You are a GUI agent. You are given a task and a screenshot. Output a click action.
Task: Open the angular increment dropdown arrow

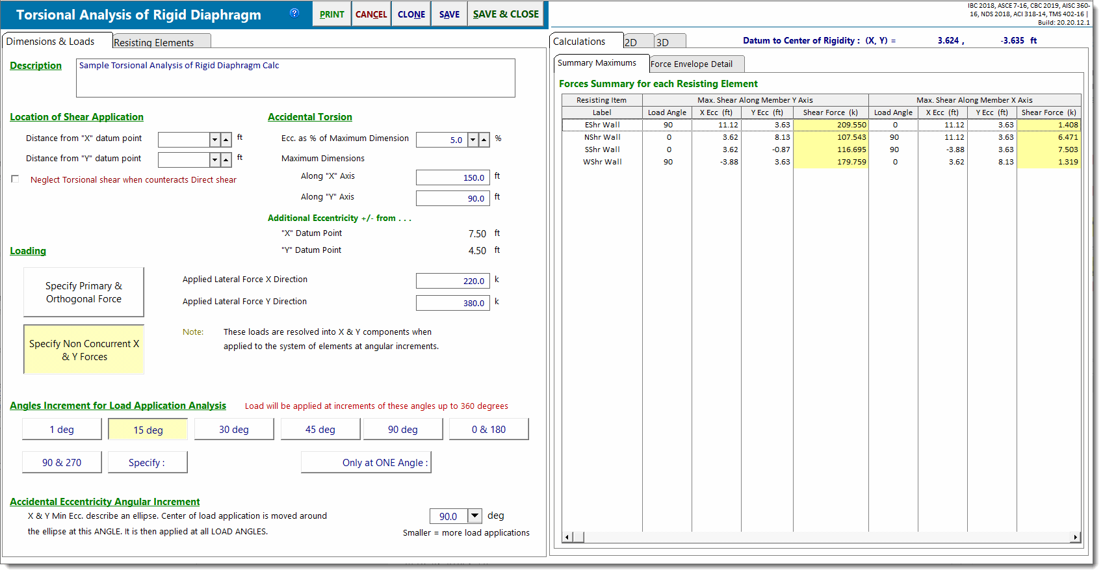[x=475, y=516]
